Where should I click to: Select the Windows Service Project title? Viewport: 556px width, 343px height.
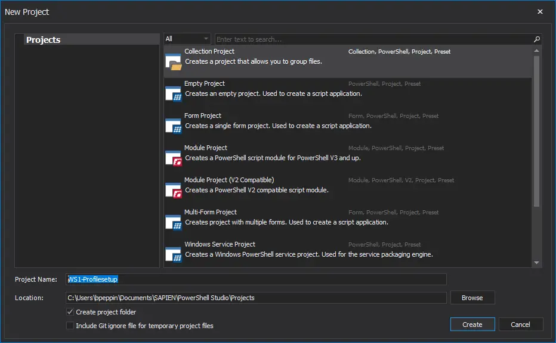pyautogui.click(x=220, y=245)
